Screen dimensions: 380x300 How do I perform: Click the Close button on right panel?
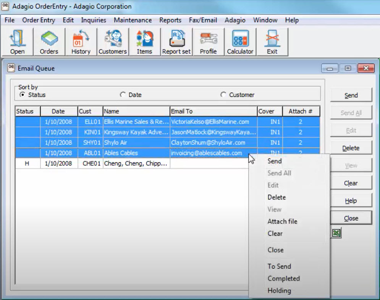[351, 218]
